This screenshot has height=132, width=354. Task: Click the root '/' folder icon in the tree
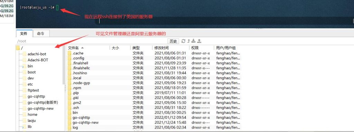(x=18, y=48)
